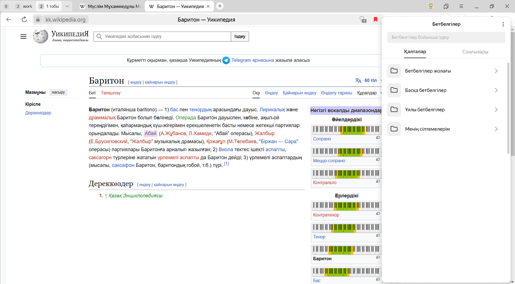Open the Құралдар tools dropdown
This screenshot has width=515, height=284.
369,93
